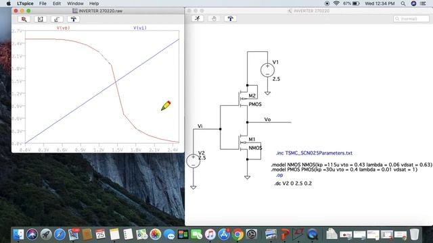This screenshot has height=243, width=433.
Task: Run the simulation with the running man icon
Action: pos(198,18)
